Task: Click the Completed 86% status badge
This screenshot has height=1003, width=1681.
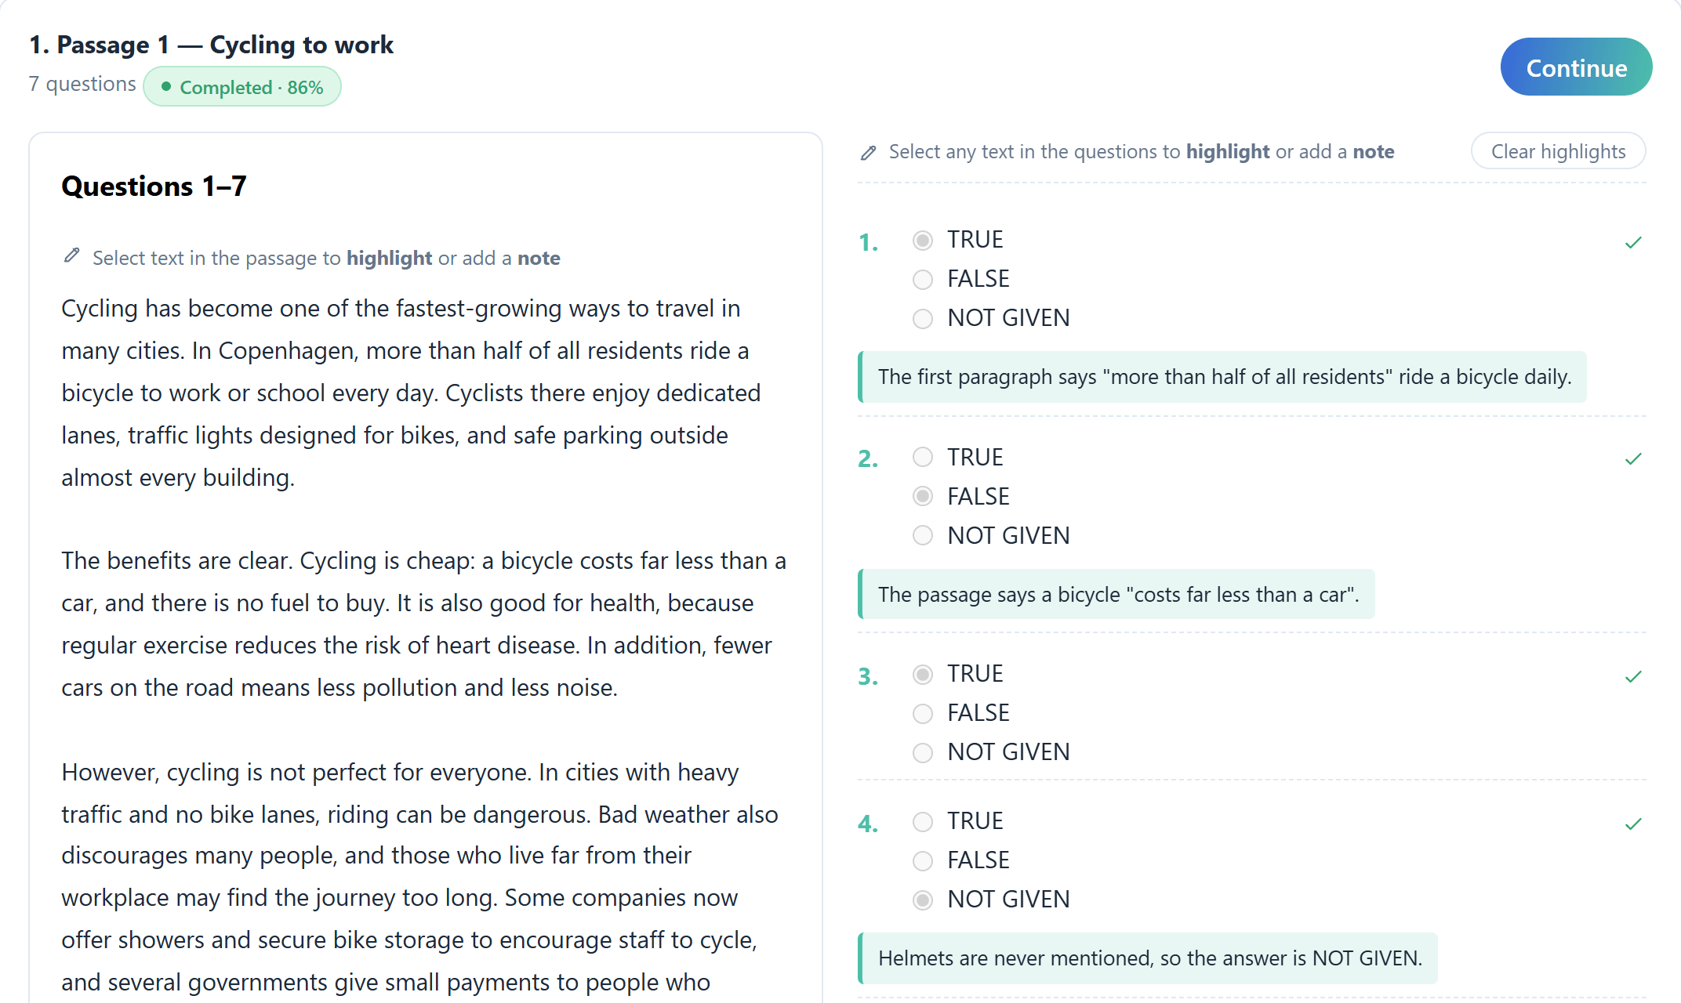Action: point(242,87)
